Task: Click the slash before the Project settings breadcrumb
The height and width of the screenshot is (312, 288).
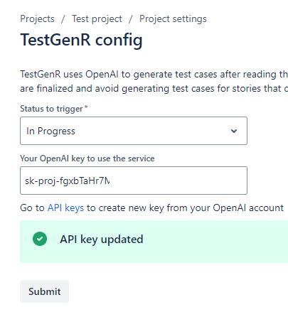Action: click(131, 19)
